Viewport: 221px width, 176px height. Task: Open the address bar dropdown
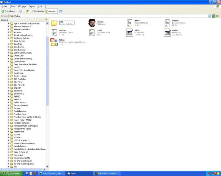[210, 16]
